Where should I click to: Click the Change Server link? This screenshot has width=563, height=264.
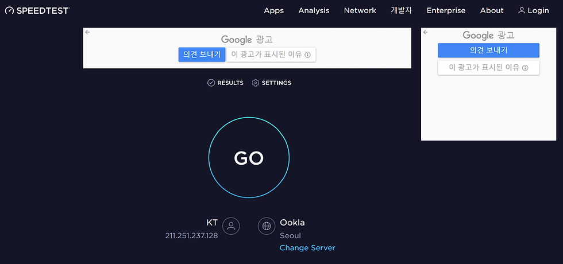[x=307, y=248]
